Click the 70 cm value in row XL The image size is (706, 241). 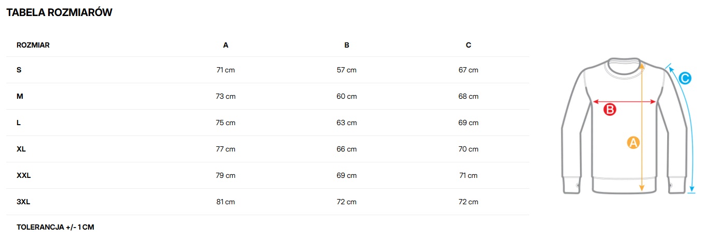tap(469, 149)
